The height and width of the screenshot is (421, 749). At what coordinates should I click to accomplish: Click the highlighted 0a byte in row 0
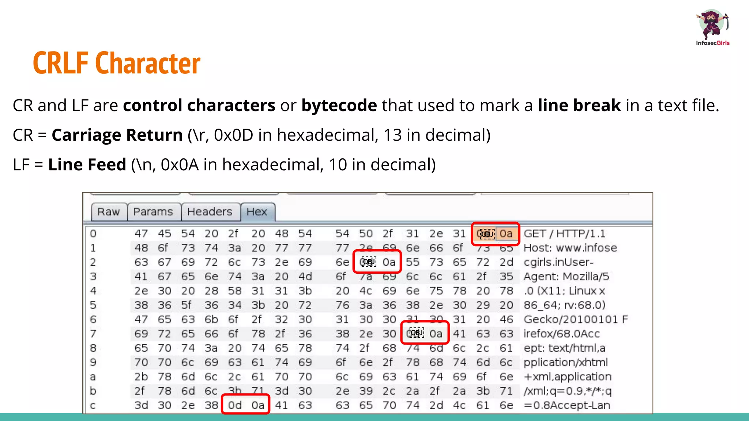coord(506,234)
